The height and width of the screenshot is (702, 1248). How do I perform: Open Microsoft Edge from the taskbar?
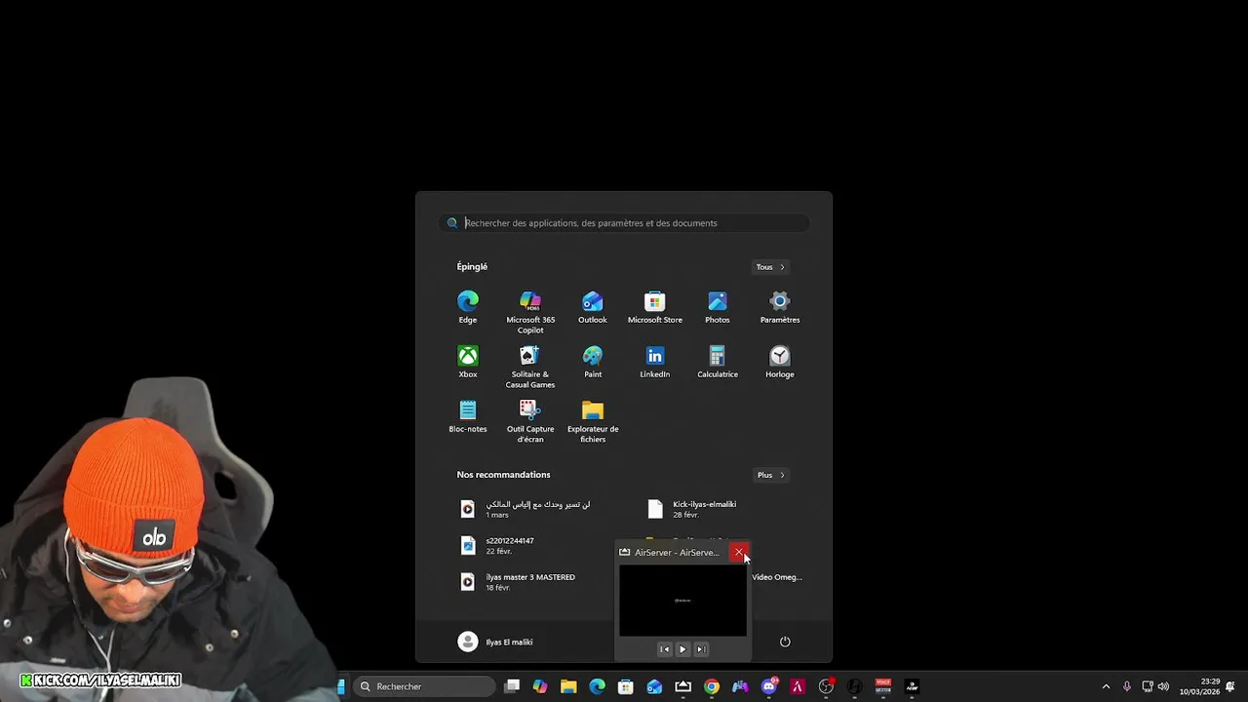pos(597,686)
